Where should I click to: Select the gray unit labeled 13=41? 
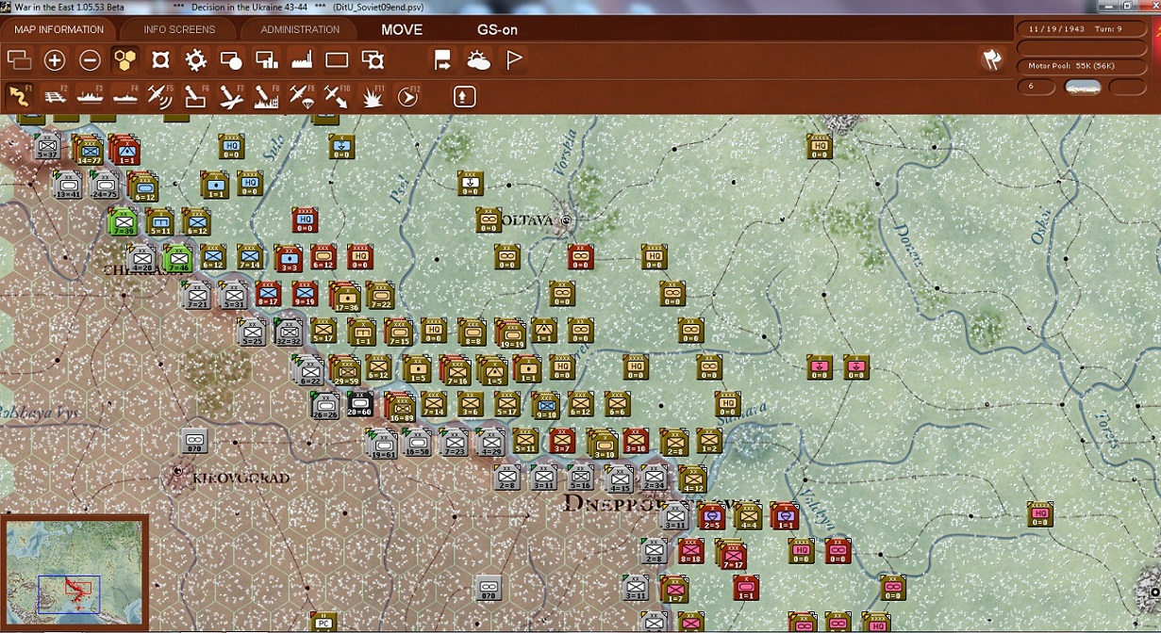(x=67, y=185)
